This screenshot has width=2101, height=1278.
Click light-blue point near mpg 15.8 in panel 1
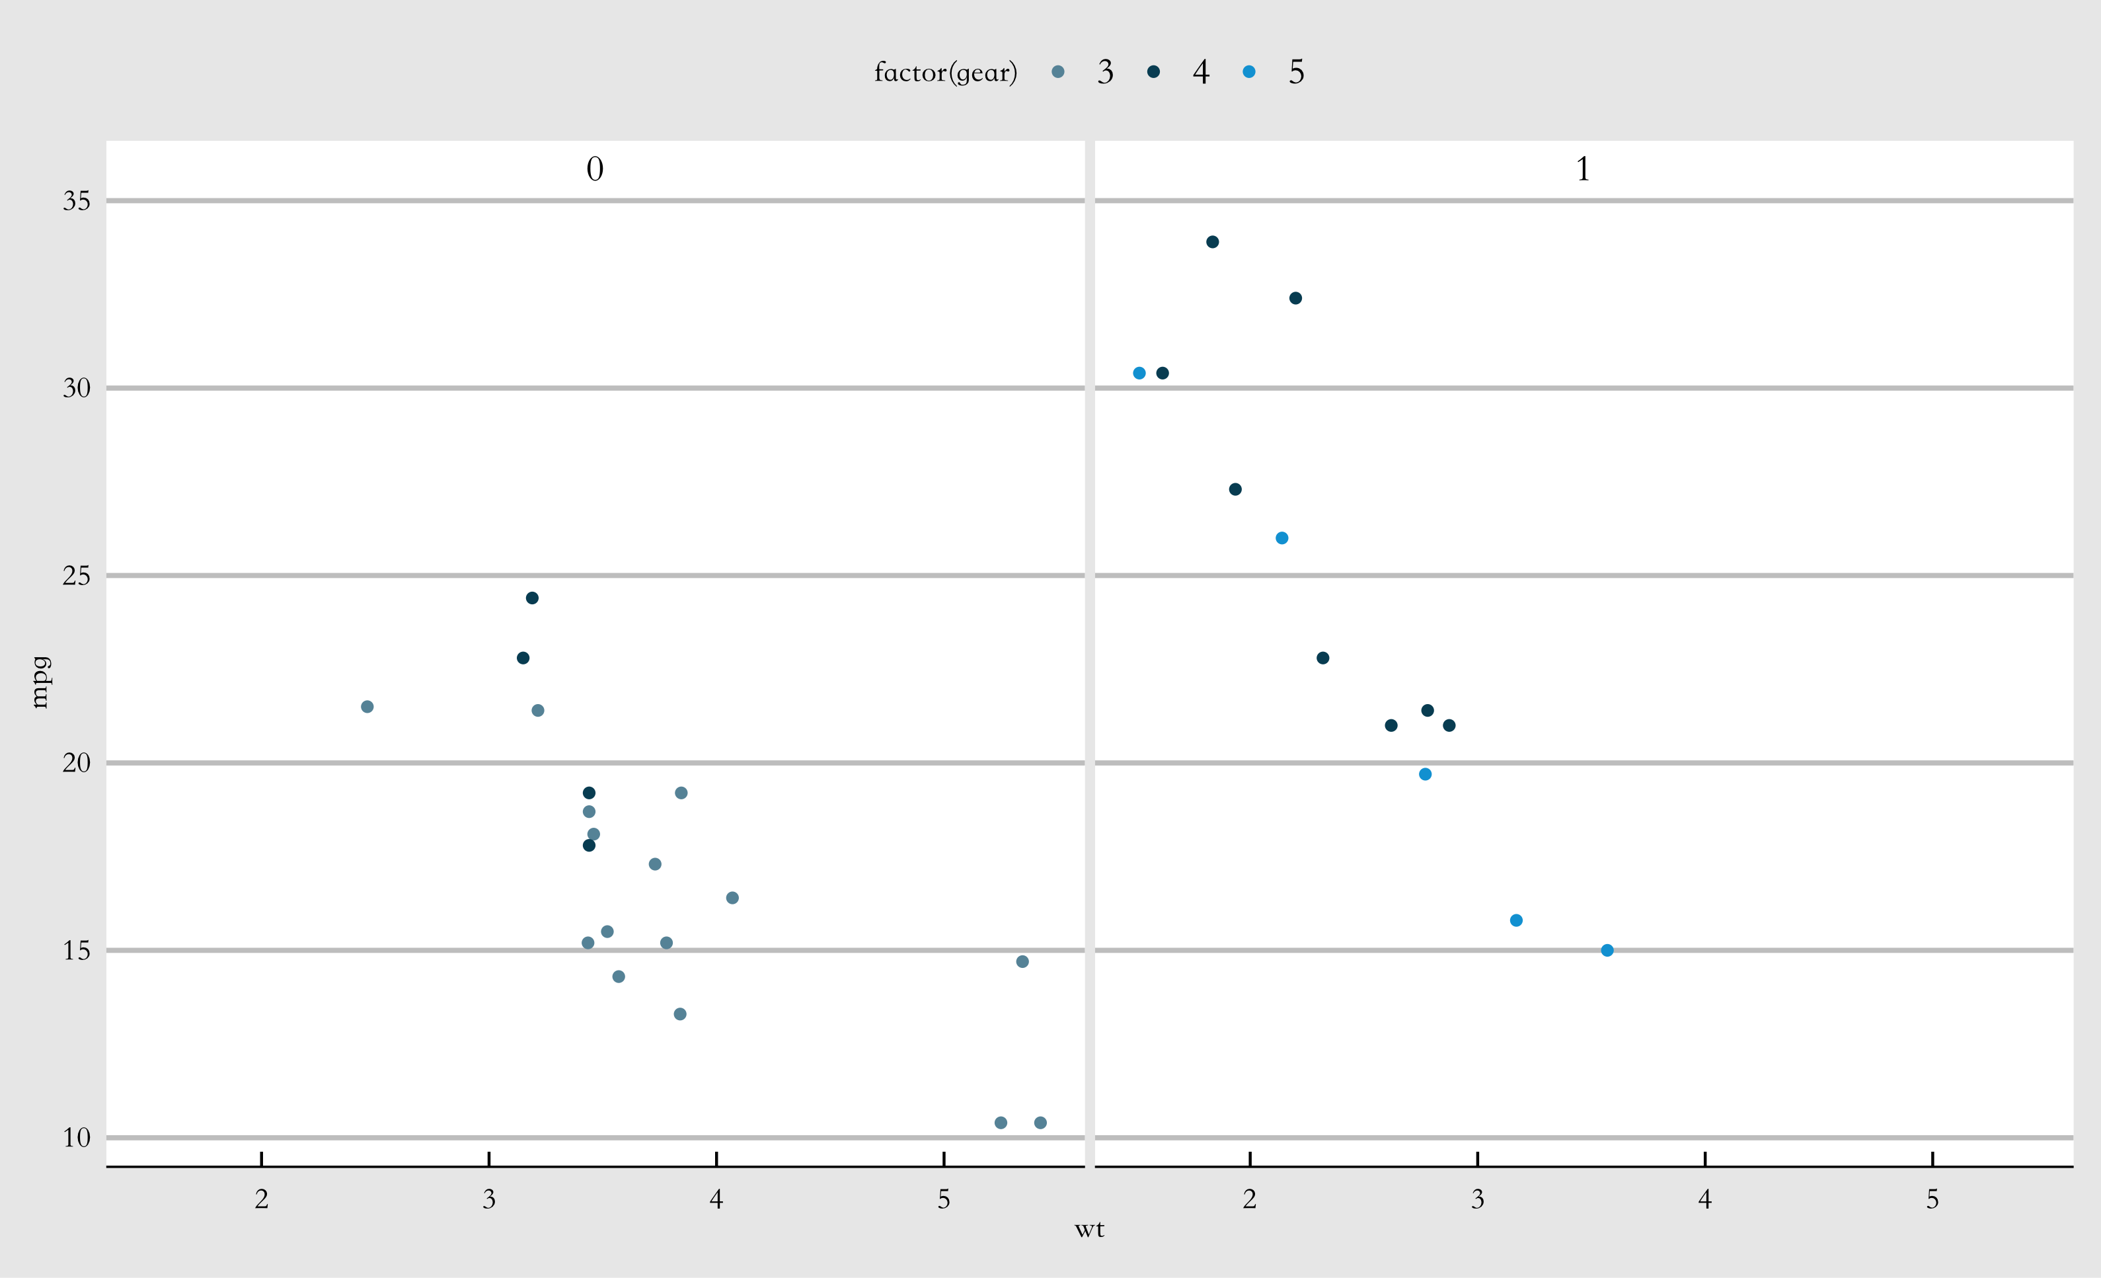click(x=1517, y=920)
